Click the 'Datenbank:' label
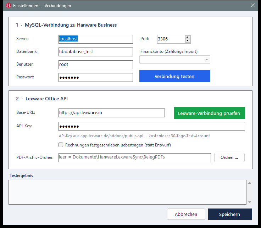Viewport: 261px width, 228px height. pos(27,51)
